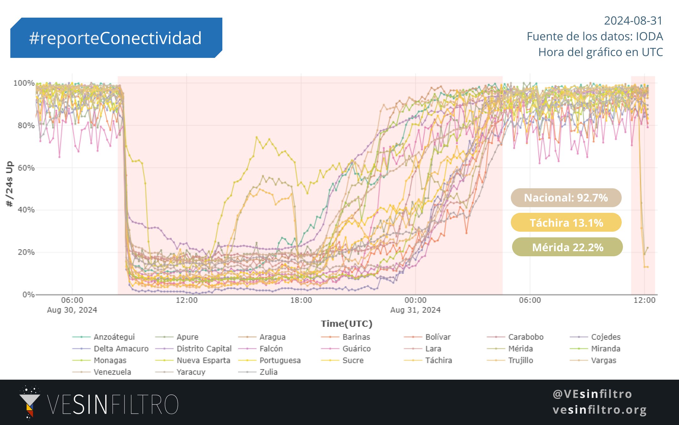The width and height of the screenshot is (679, 425).
Task: Open the vesinfiltro.org link
Action: click(x=599, y=410)
